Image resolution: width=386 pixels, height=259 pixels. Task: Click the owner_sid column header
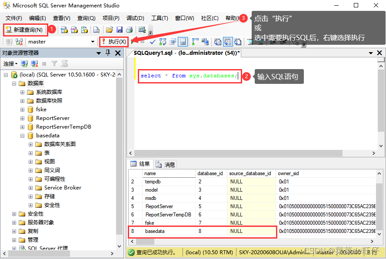tap(326, 173)
